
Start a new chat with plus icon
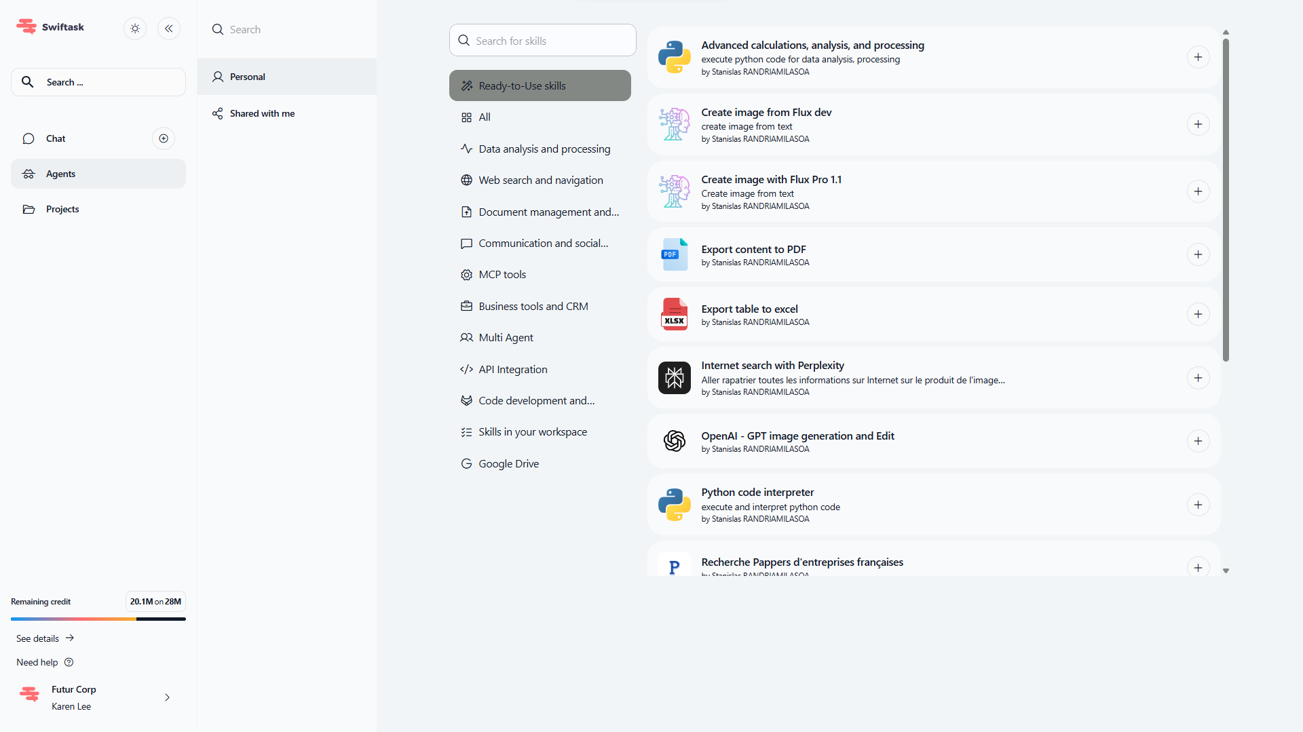pyautogui.click(x=164, y=138)
